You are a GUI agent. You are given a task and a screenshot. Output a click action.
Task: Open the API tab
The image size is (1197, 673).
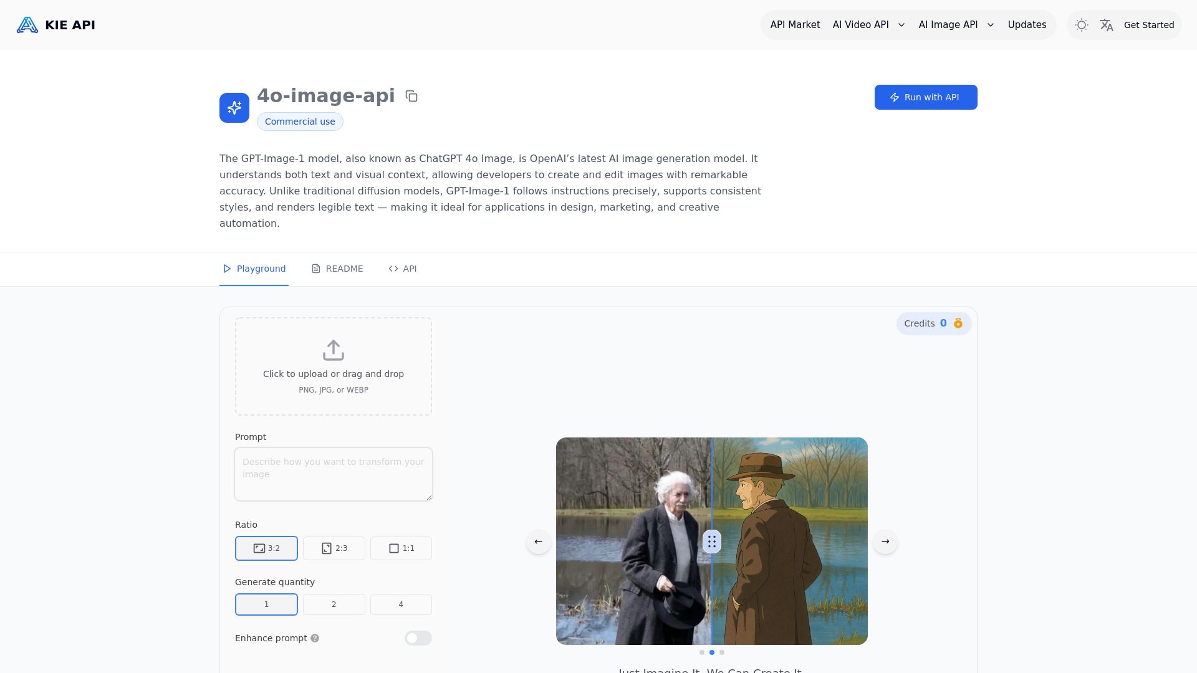click(x=402, y=269)
